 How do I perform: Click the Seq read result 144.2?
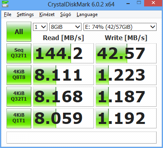click(x=63, y=53)
